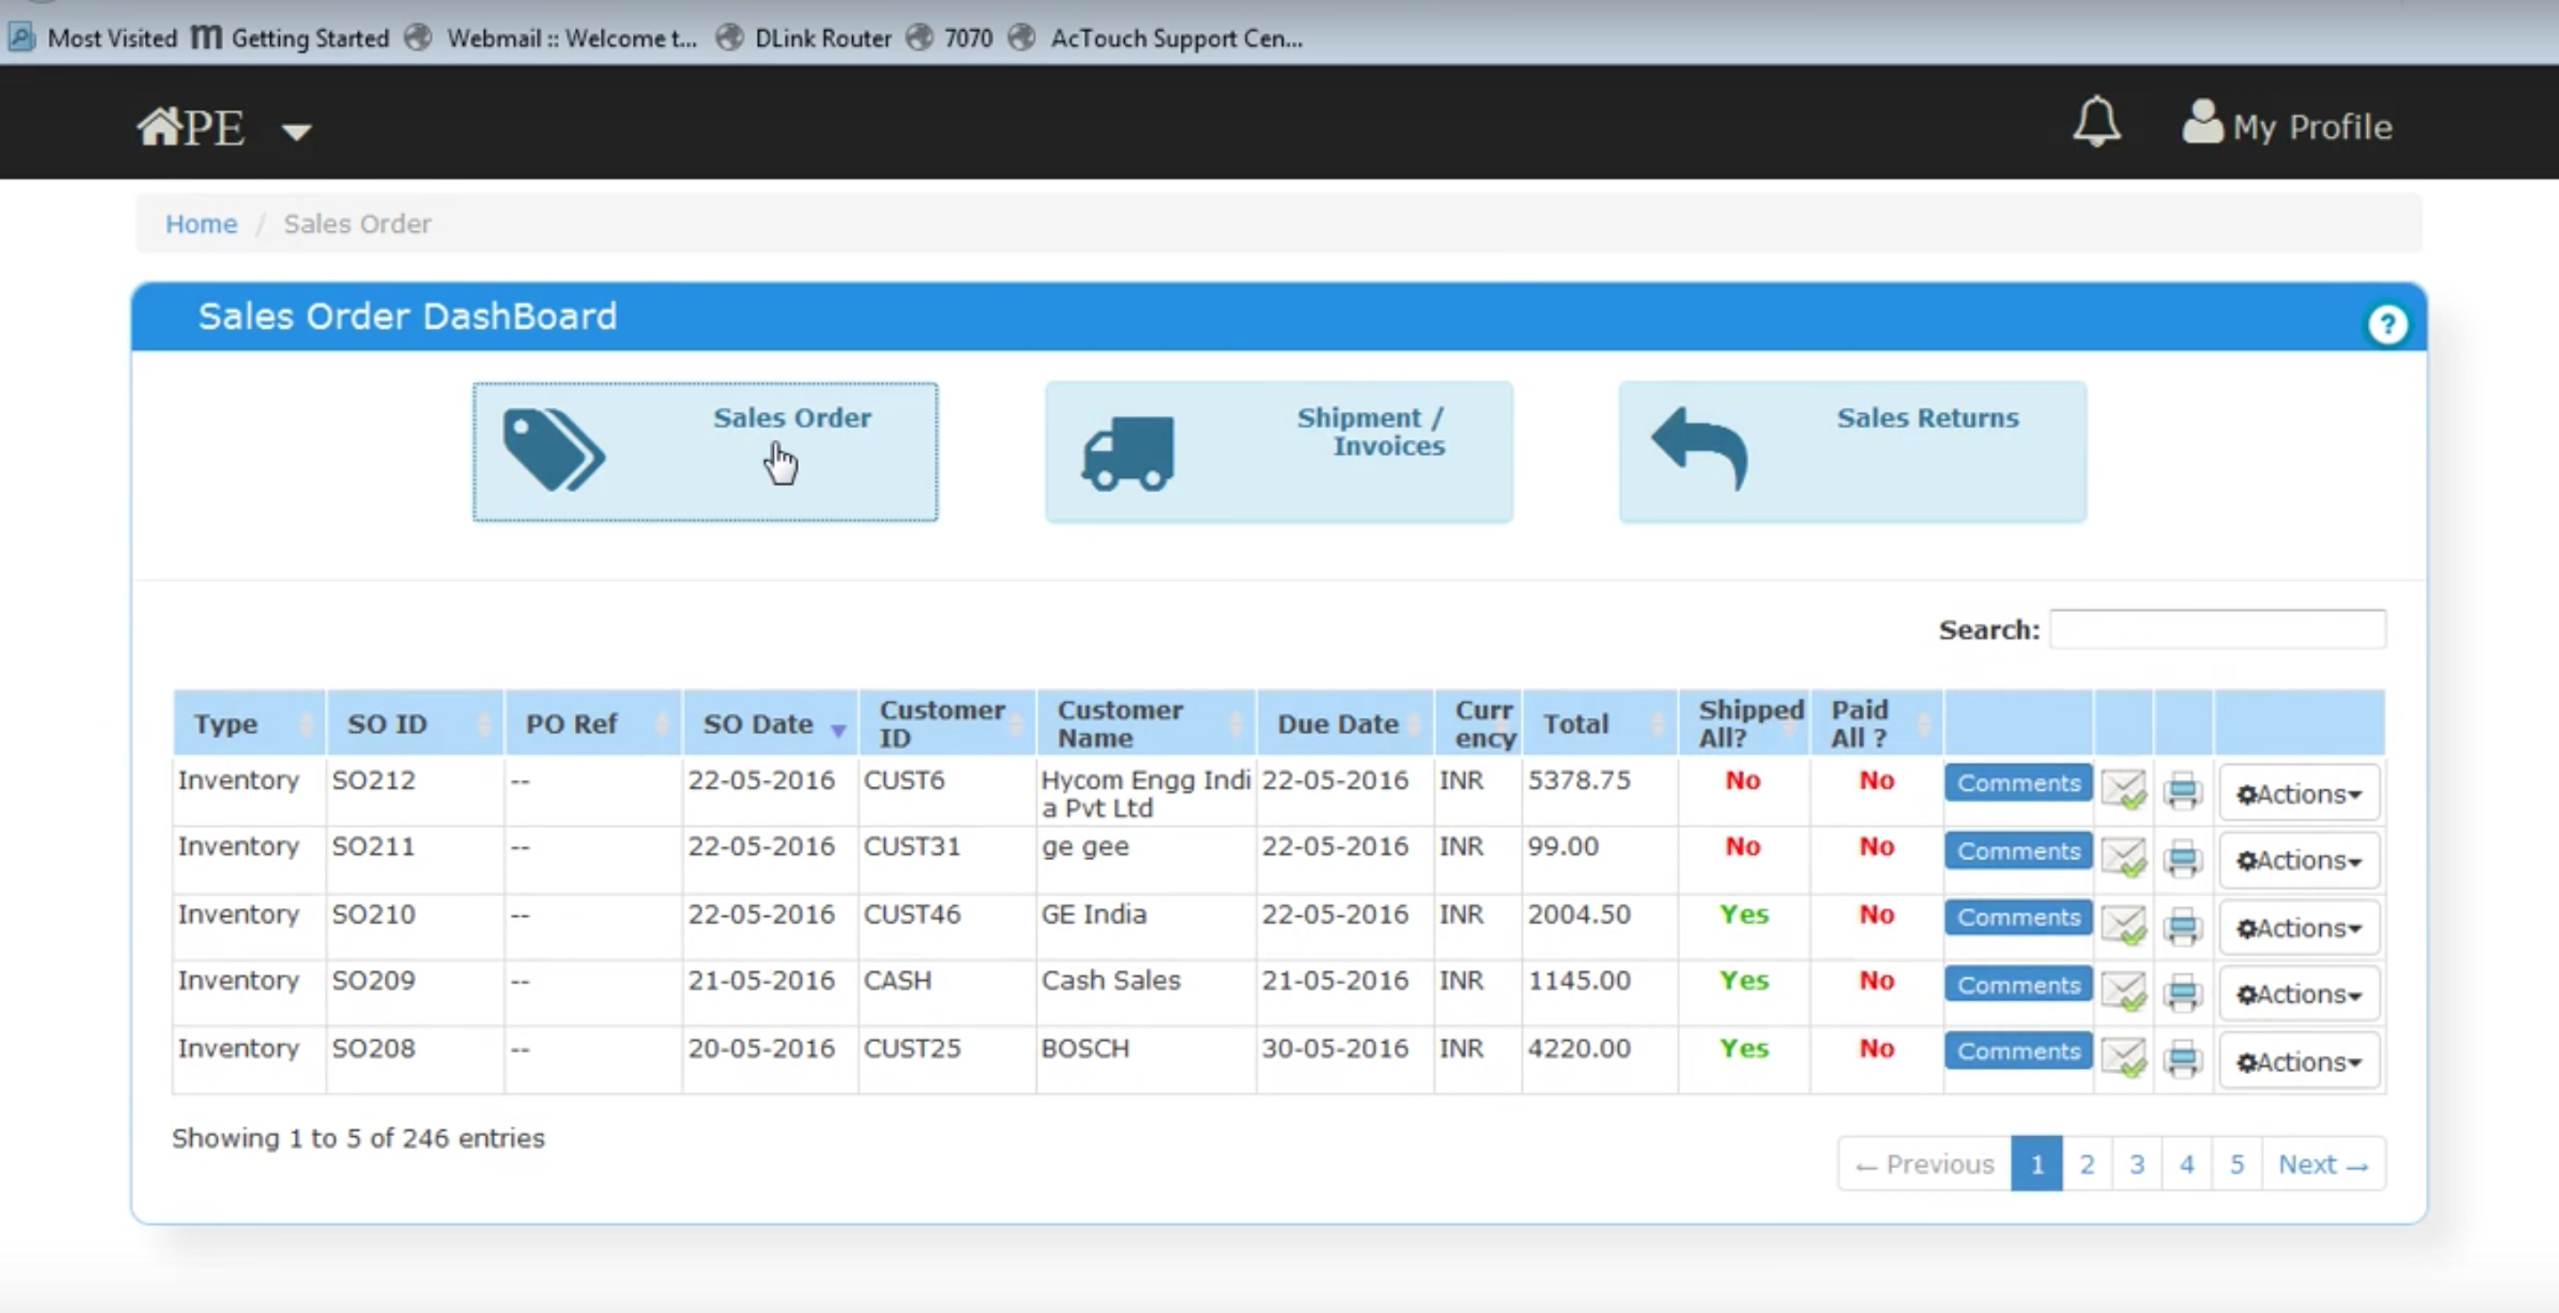Expand the PE dropdown arrow
This screenshot has height=1313, width=2559.
(296, 131)
